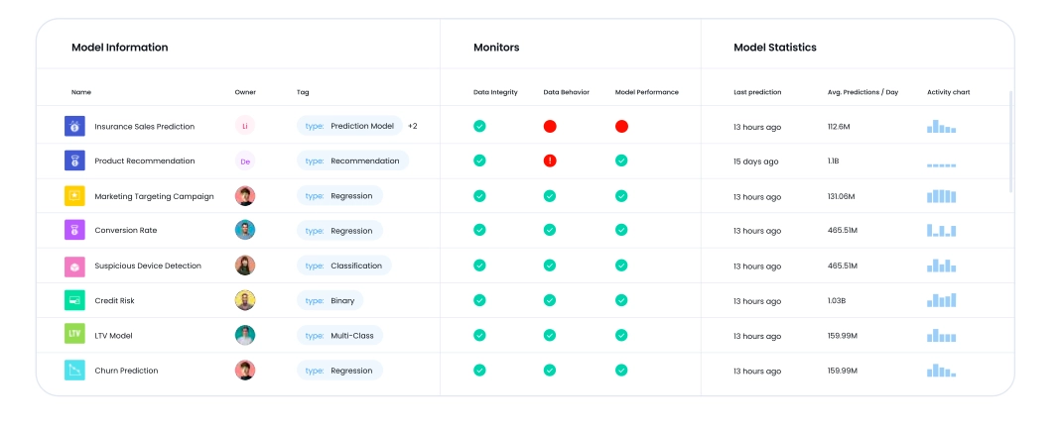Image resolution: width=1060 pixels, height=427 pixels.
Task: Open the Product Recommendation model icon
Action: (x=74, y=160)
